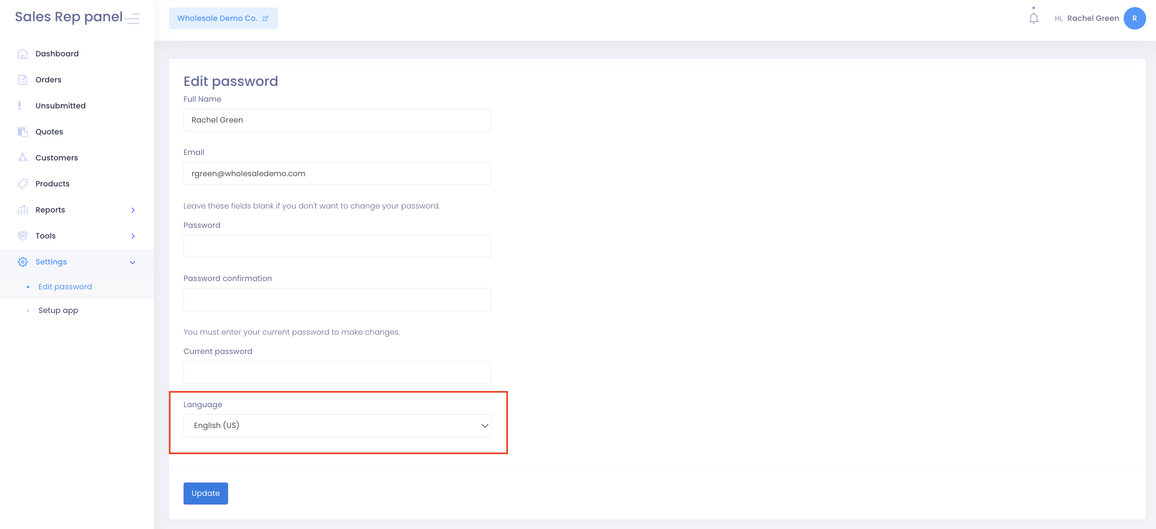
Task: Expand the Reports submenu chevron
Action: (x=133, y=210)
